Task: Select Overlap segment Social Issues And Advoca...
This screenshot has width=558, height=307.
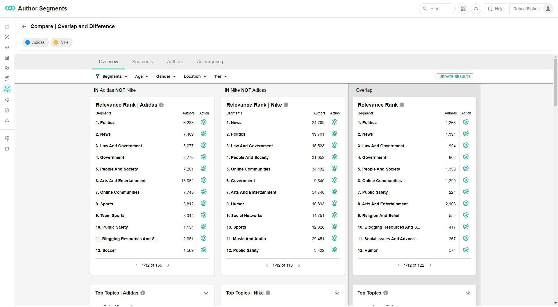Action: 388,239
